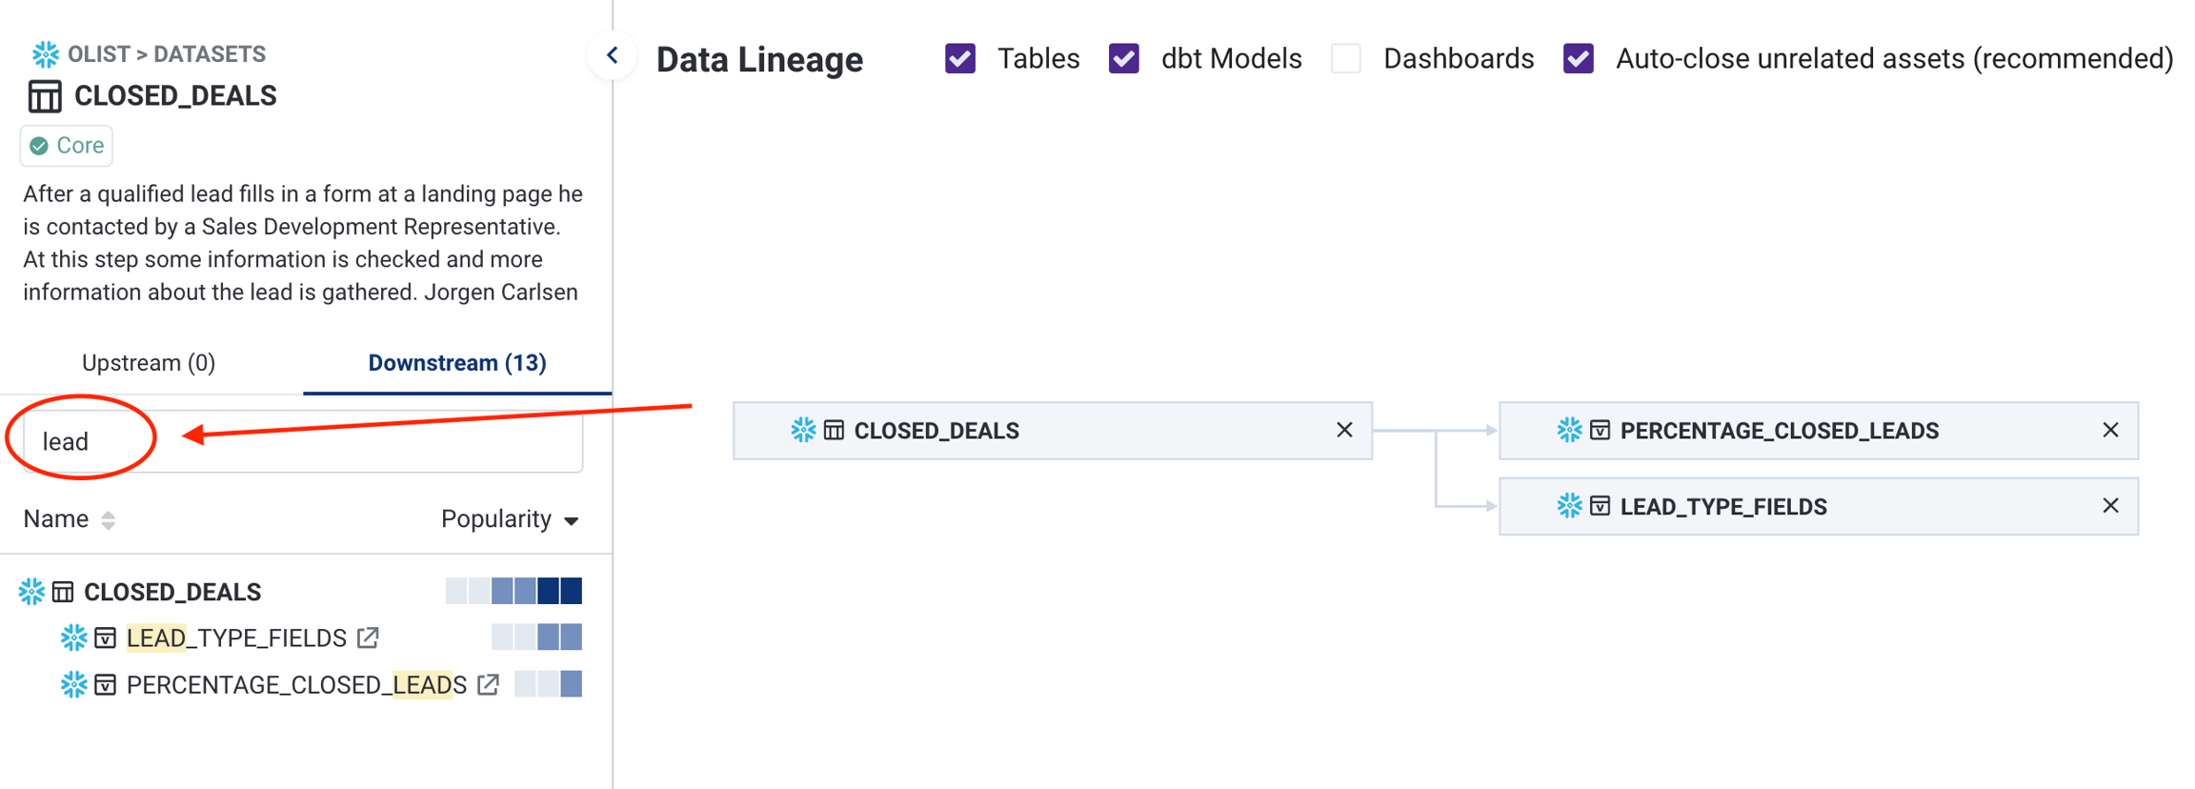This screenshot has width=2195, height=789.
Task: Enable the Dashboards checkbox
Action: coord(1345,58)
